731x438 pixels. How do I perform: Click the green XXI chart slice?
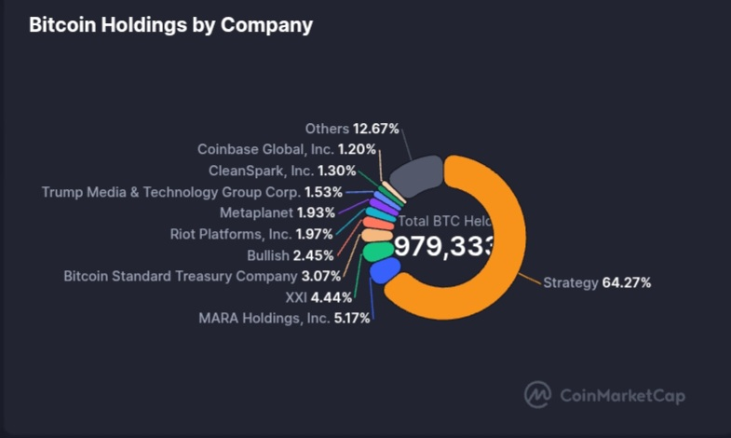(377, 251)
